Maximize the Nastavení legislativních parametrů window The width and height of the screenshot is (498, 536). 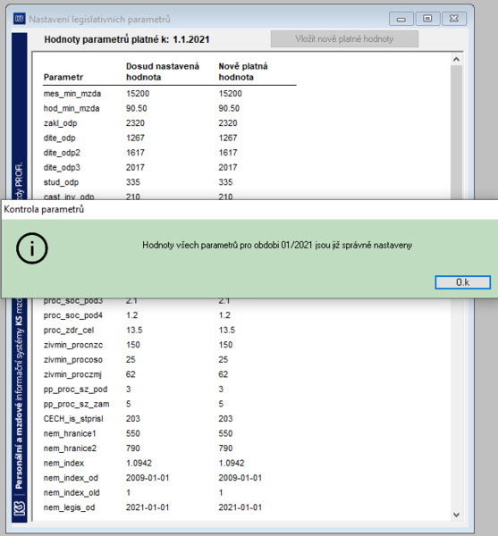coord(427,19)
